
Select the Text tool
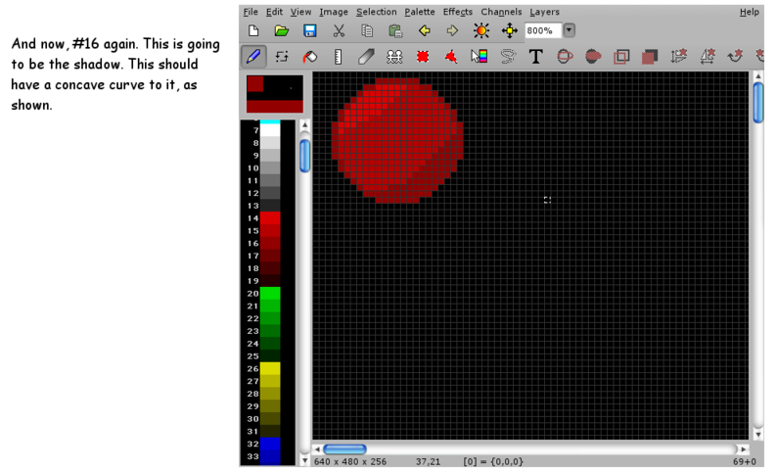(x=535, y=57)
